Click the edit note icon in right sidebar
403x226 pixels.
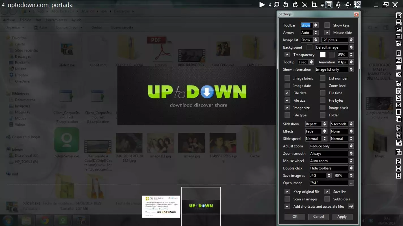(398, 15)
